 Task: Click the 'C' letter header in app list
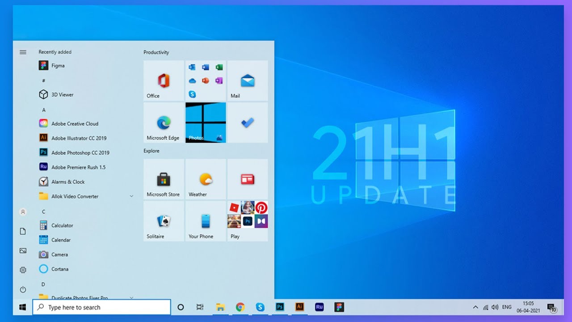(x=44, y=212)
